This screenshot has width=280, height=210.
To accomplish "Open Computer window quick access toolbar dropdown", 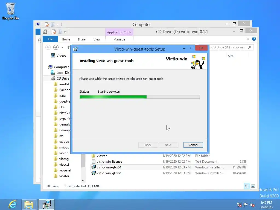I will tap(58, 25).
